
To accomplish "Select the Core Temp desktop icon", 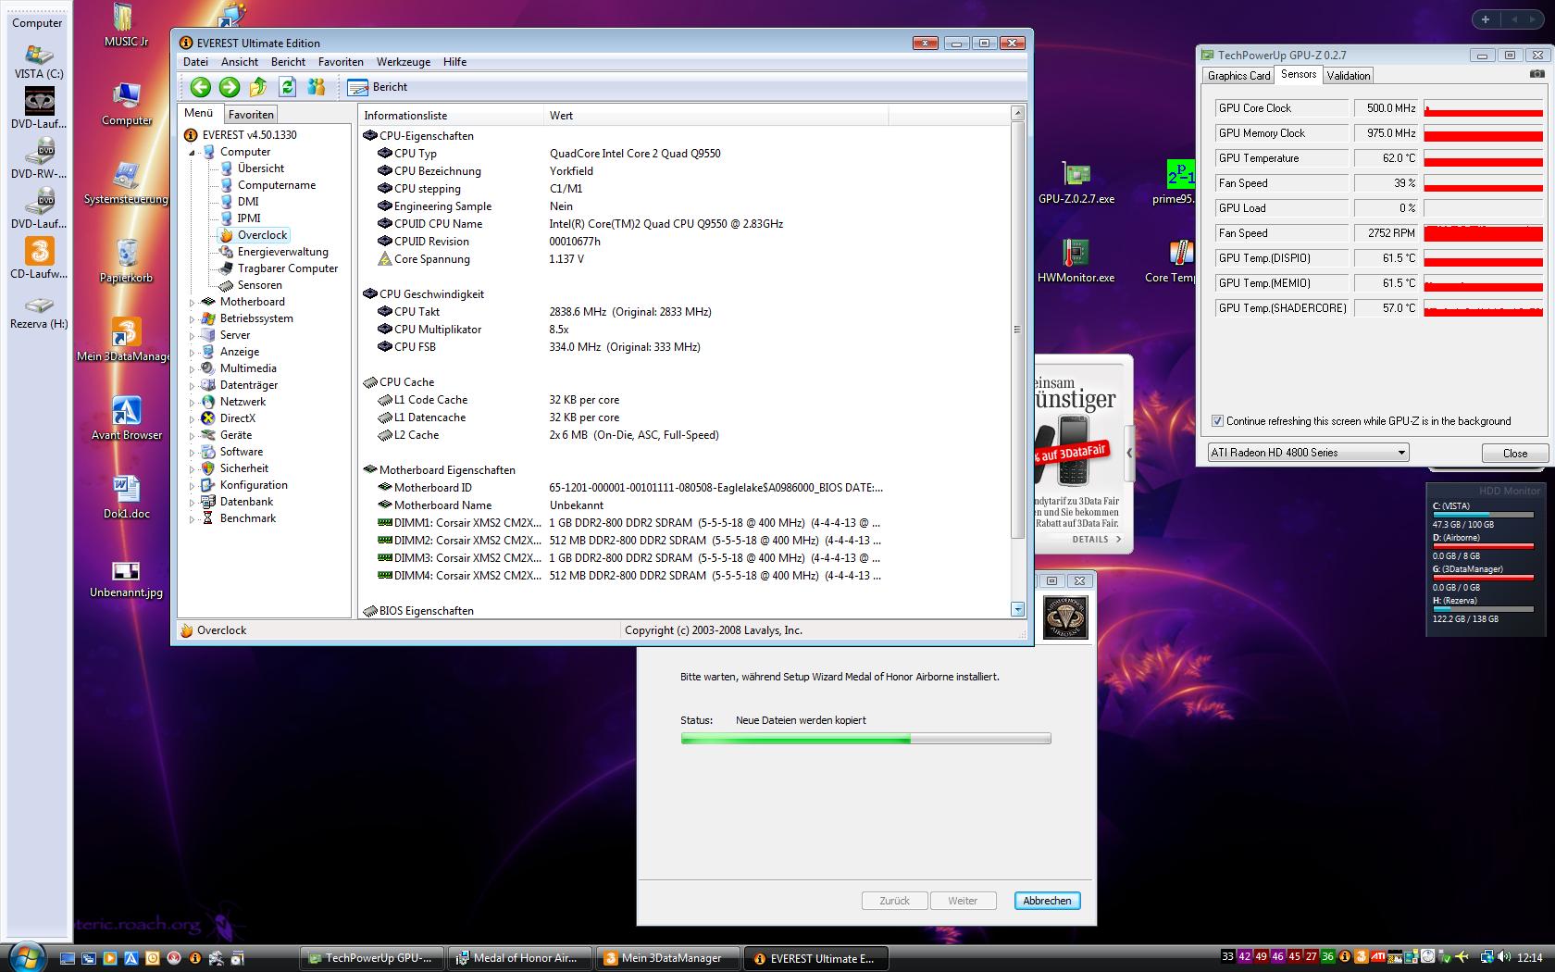I will pos(1171,261).
